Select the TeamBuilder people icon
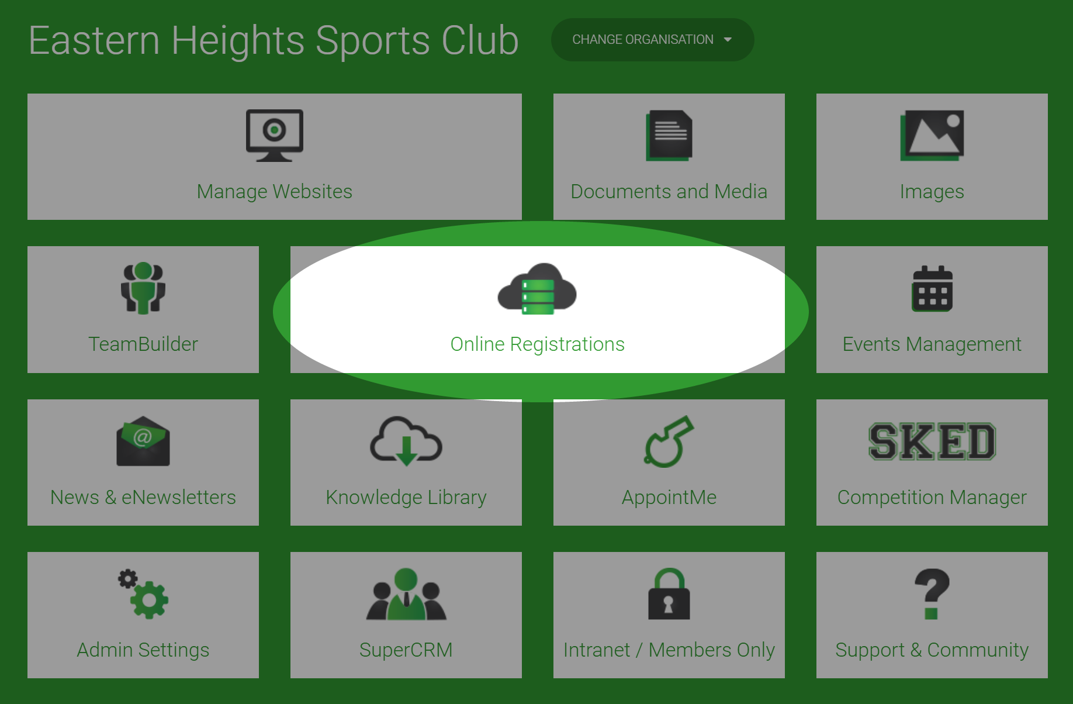 [143, 288]
